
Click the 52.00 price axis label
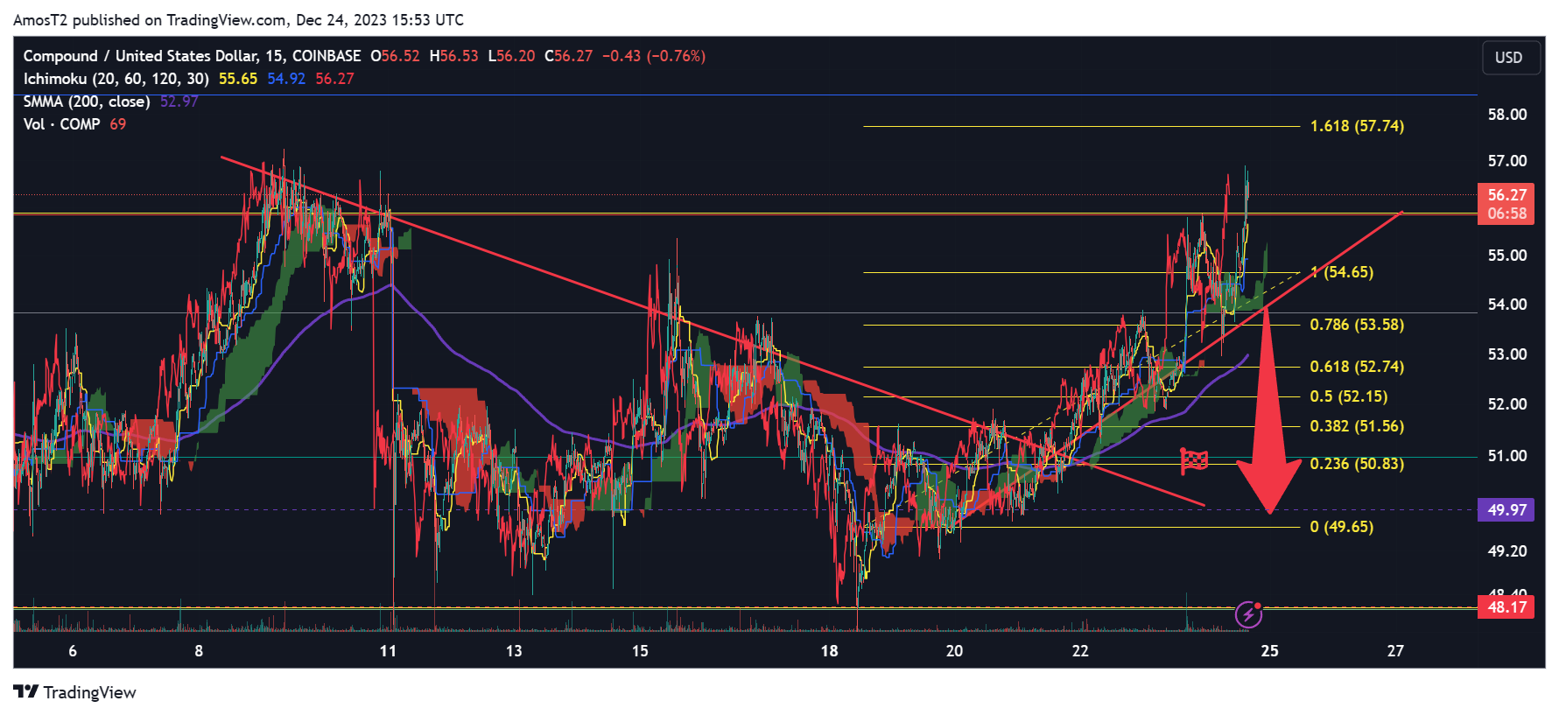(1507, 404)
